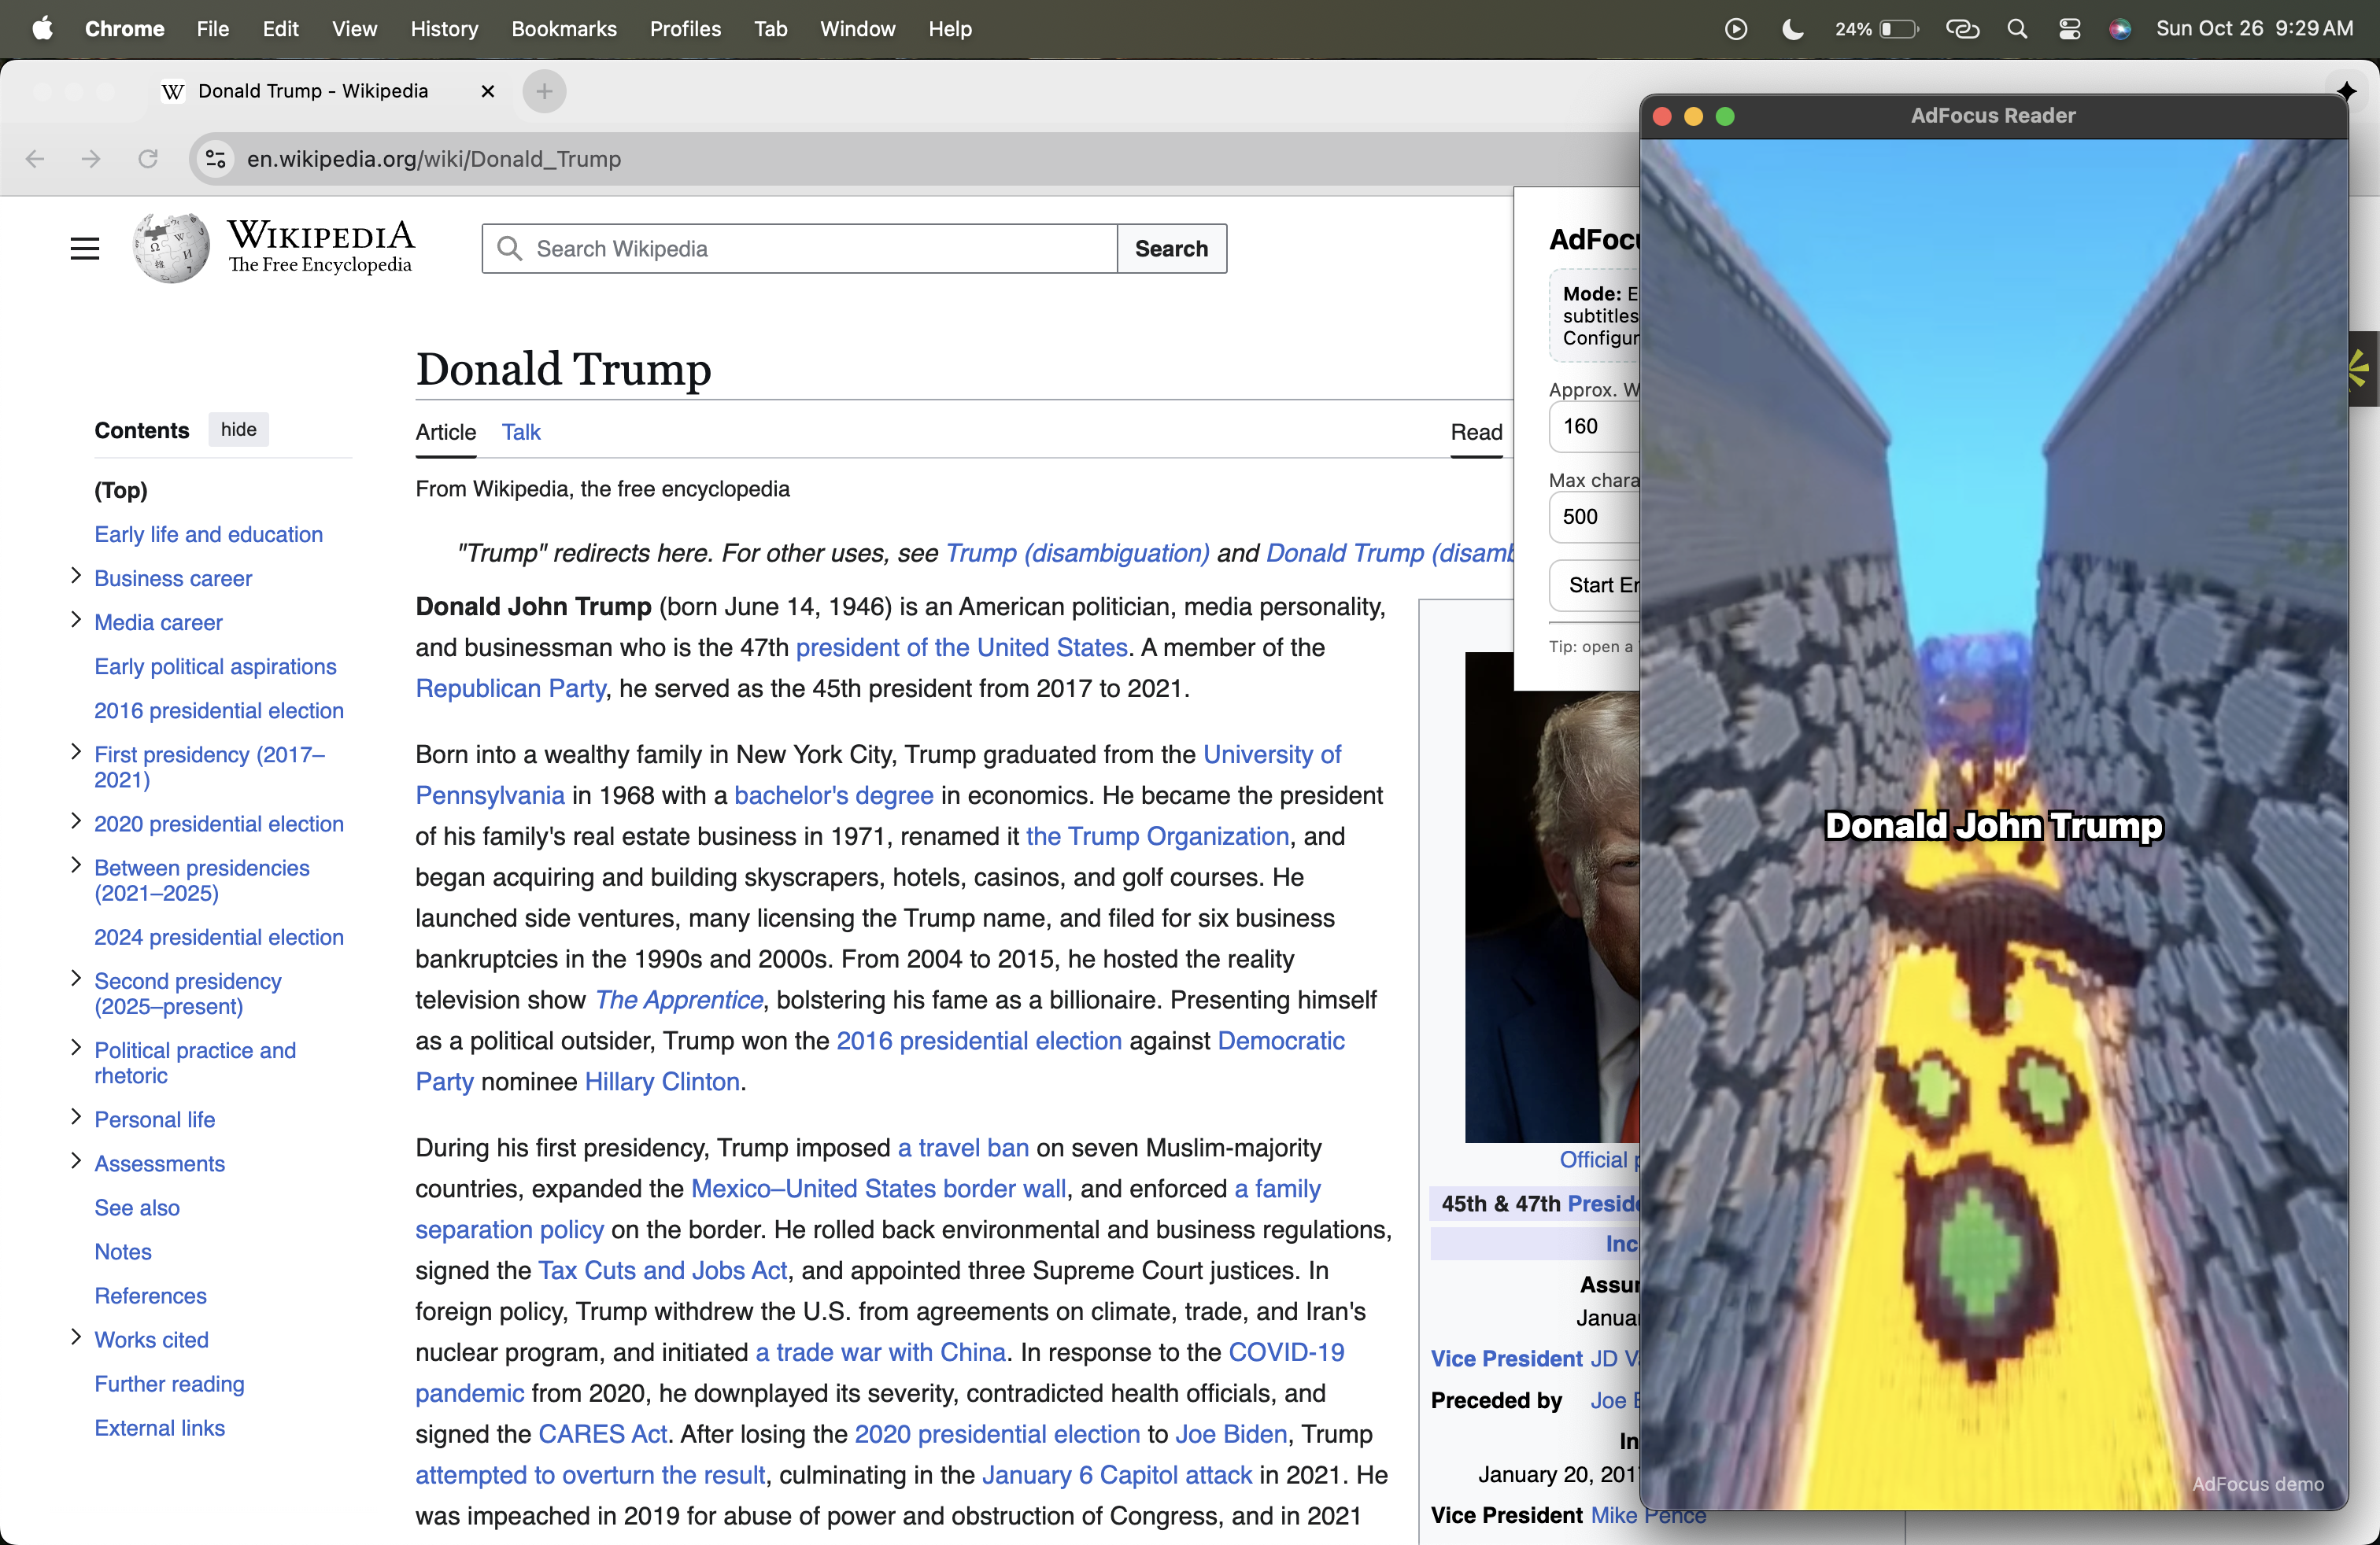Open macOS Spotlight search icon
The height and width of the screenshot is (1545, 2380).
point(2017,29)
